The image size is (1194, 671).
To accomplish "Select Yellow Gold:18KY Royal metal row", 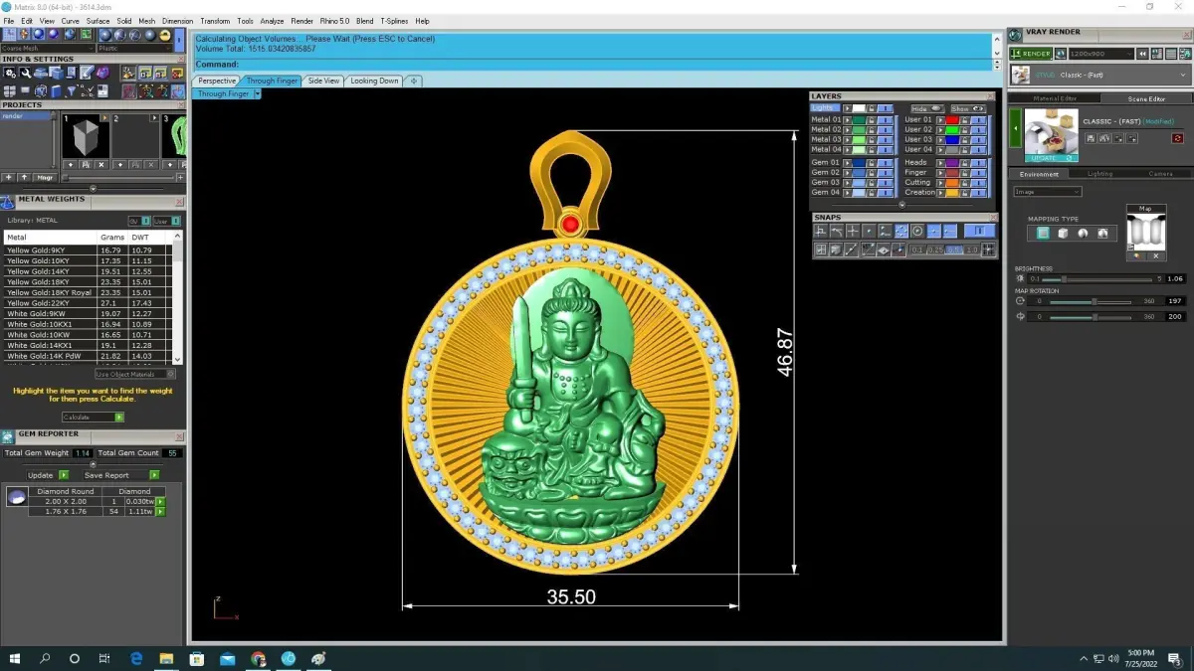I will pos(89,292).
